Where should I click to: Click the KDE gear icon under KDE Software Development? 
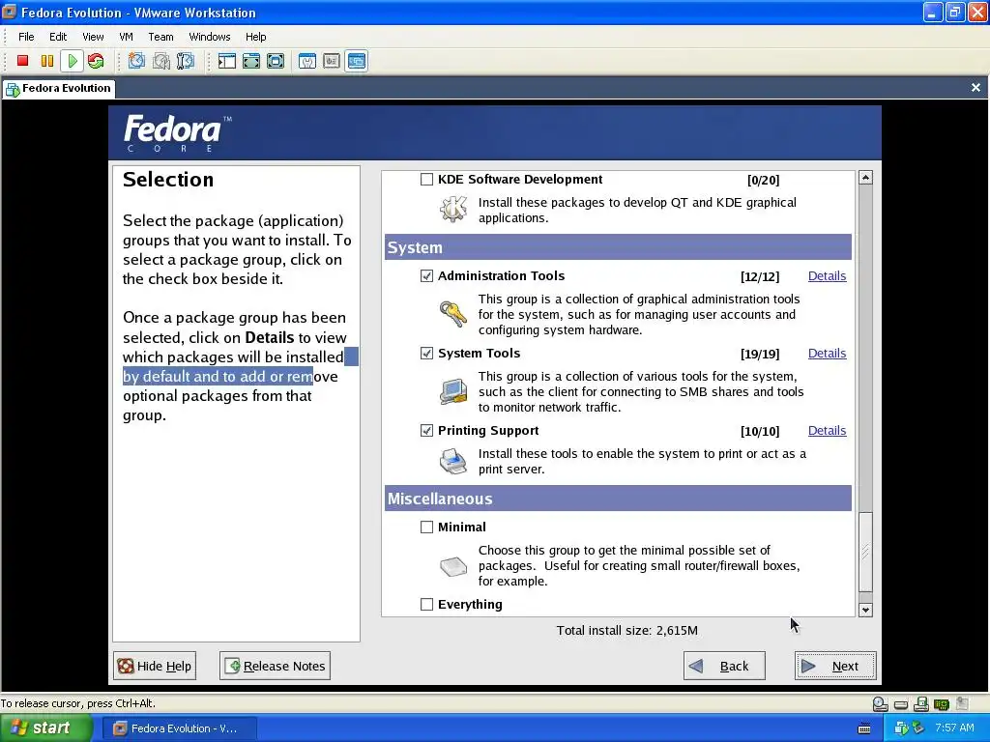[453, 209]
